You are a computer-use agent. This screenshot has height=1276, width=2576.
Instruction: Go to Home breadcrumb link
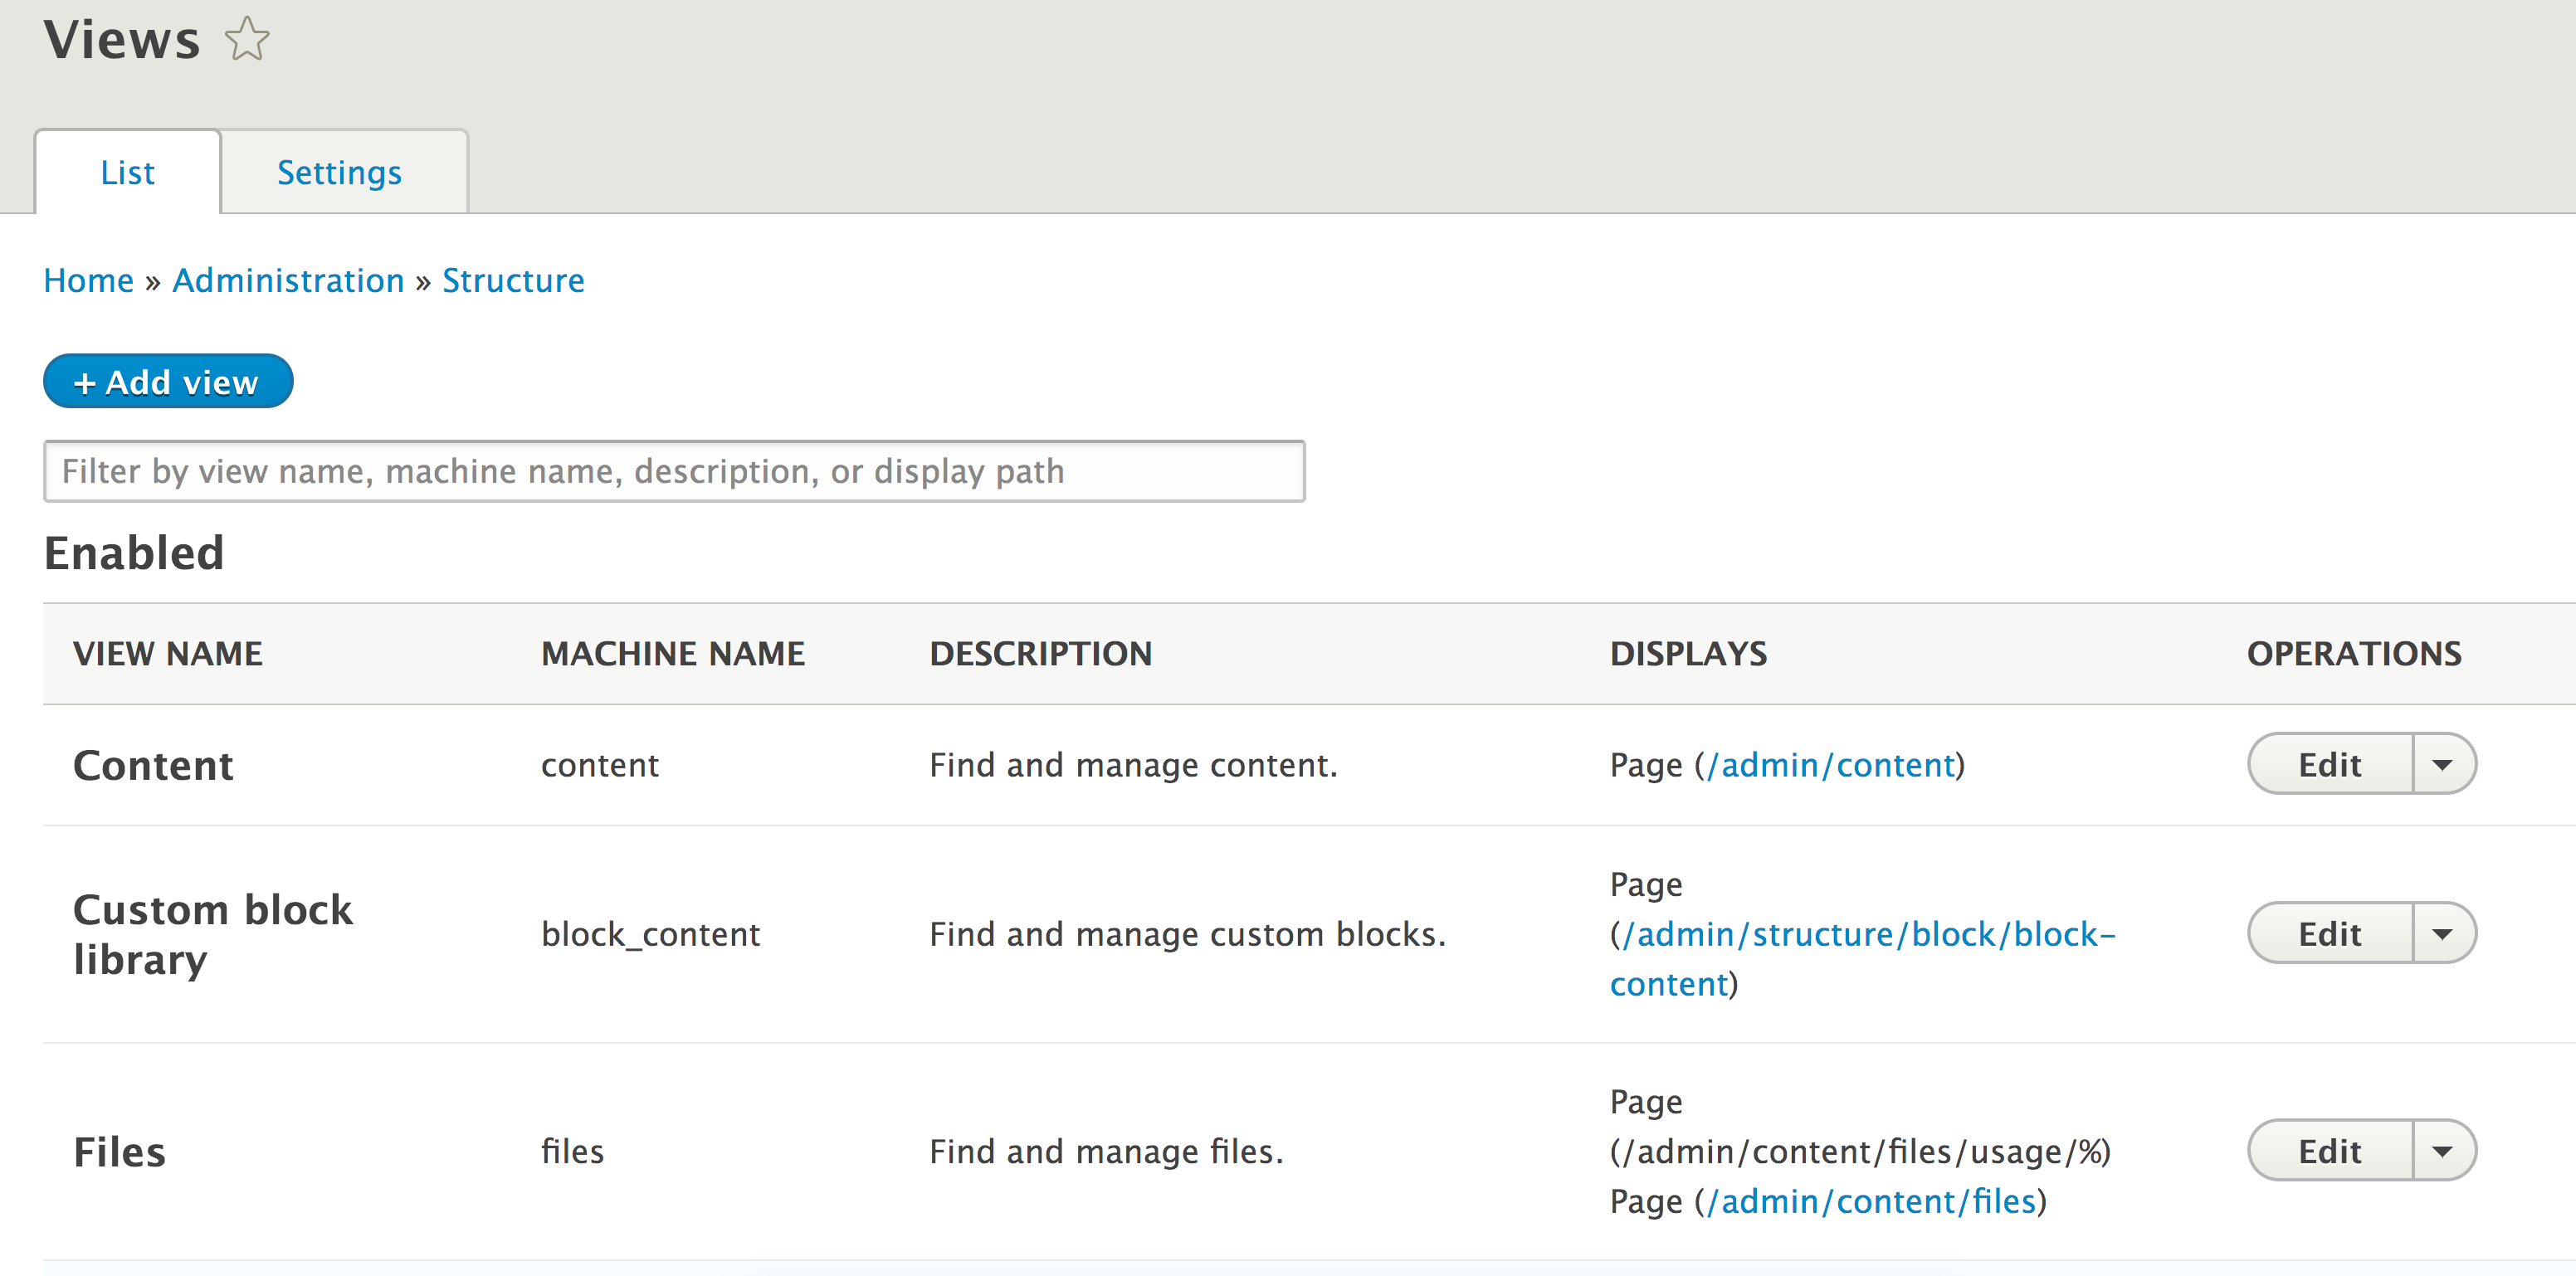coord(88,280)
